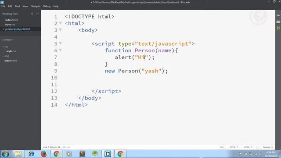Screen dimensions: 281x158
Task: Launch Firefox from taskbar
Action: (44, 154)
